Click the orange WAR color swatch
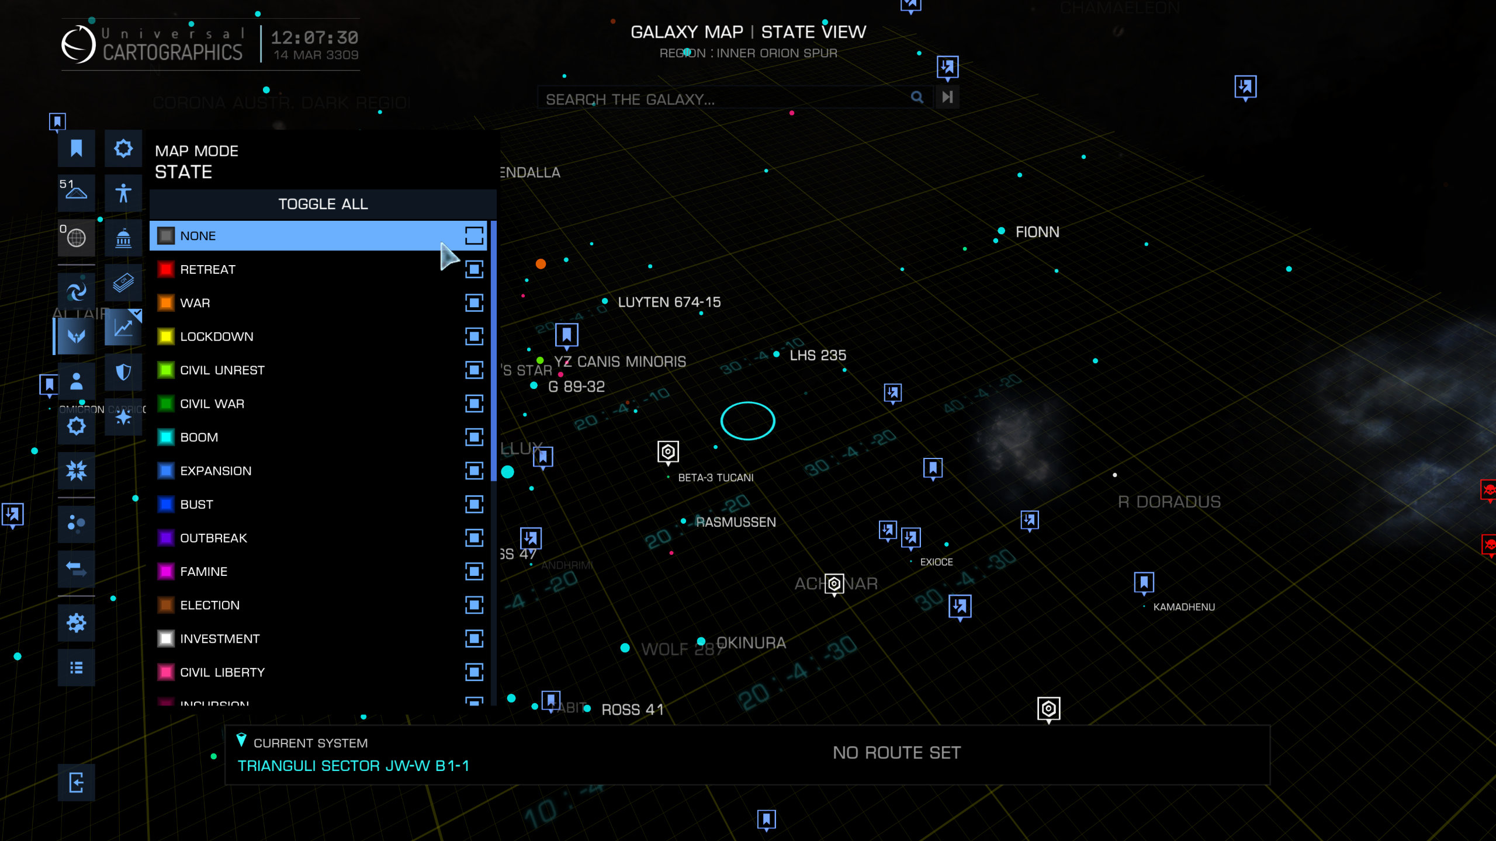 click(x=166, y=303)
